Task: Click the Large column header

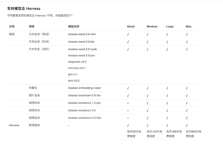Action: click(170, 26)
